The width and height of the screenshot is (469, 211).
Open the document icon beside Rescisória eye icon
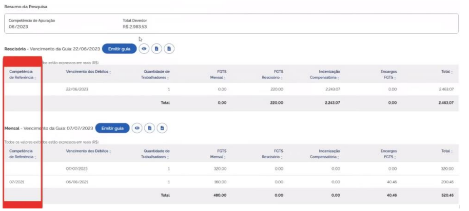pos(157,49)
